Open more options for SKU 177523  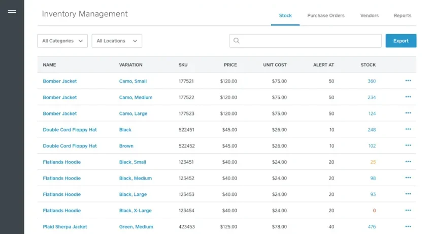point(408,113)
